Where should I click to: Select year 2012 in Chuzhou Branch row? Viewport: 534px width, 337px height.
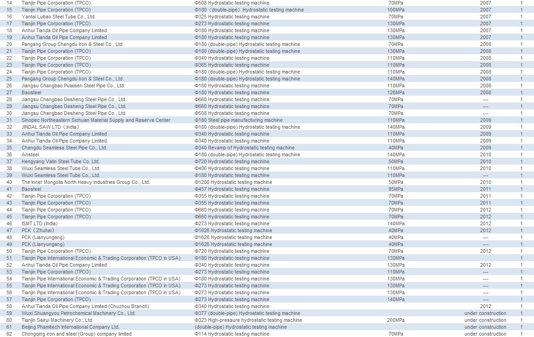pos(486,306)
